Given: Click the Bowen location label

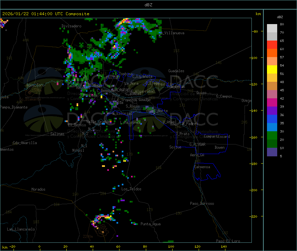Looking at the screenshot, I should point(219,148).
